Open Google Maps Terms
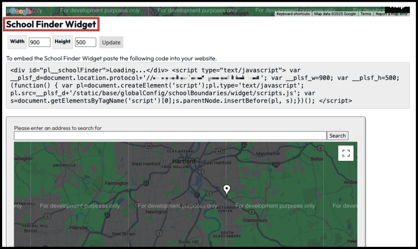Image resolution: width=418 pixels, height=249 pixels. (x=365, y=13)
